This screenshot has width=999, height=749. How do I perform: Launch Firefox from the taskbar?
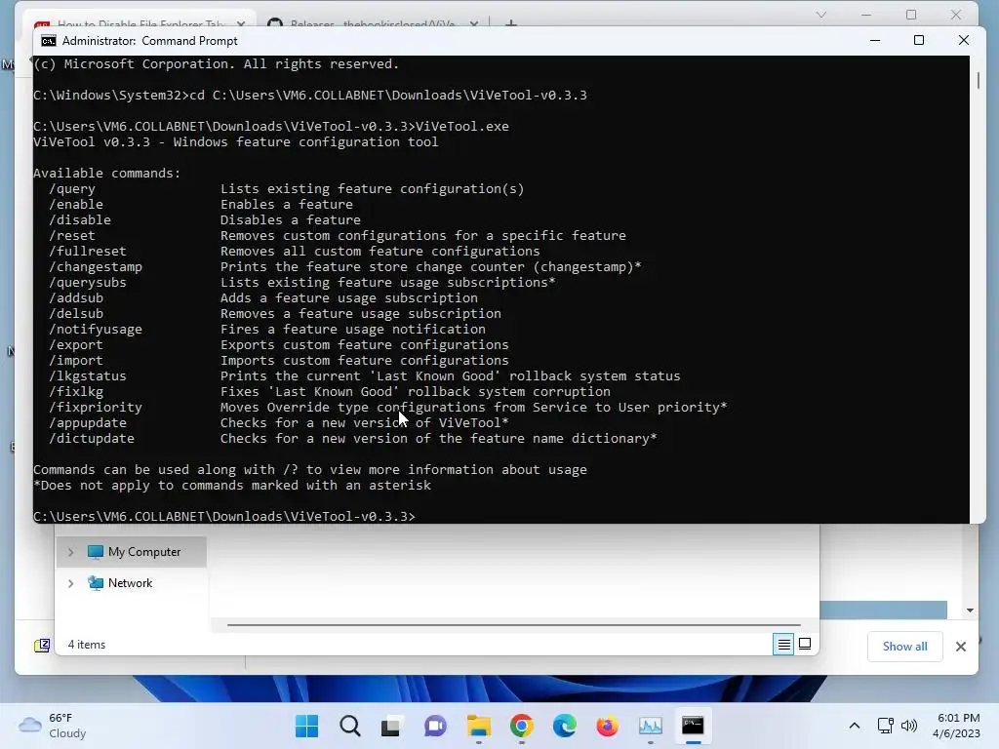coord(607,726)
